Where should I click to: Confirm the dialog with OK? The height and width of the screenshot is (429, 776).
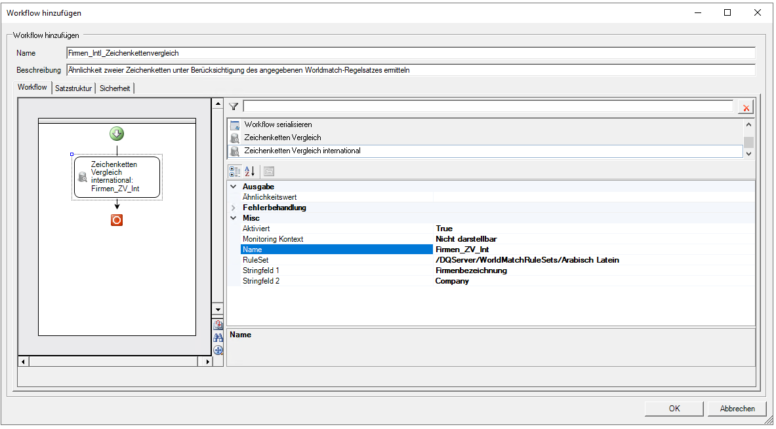pyautogui.click(x=674, y=409)
